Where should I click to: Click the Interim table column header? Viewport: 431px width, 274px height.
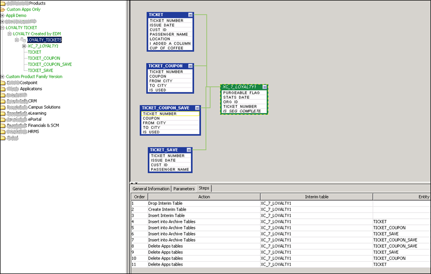316,197
